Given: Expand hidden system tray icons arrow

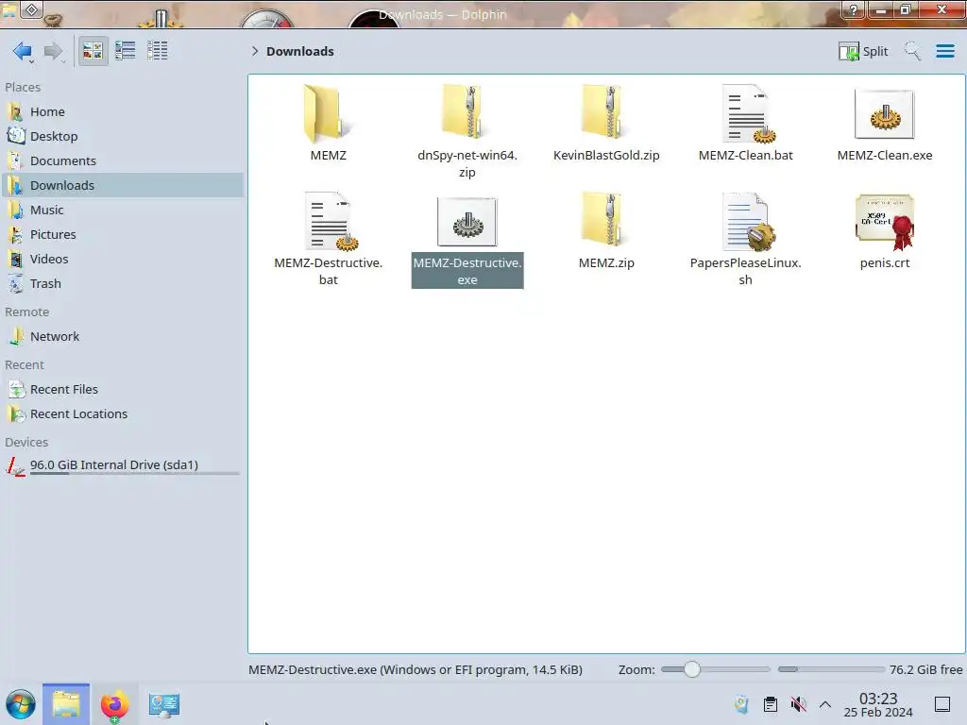Looking at the screenshot, I should click(825, 704).
